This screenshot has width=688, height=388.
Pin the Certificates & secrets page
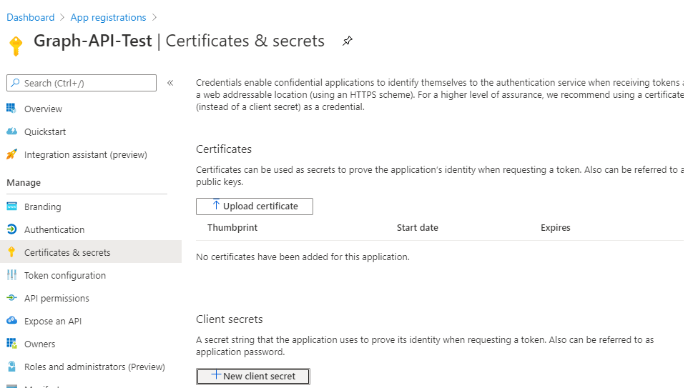347,41
